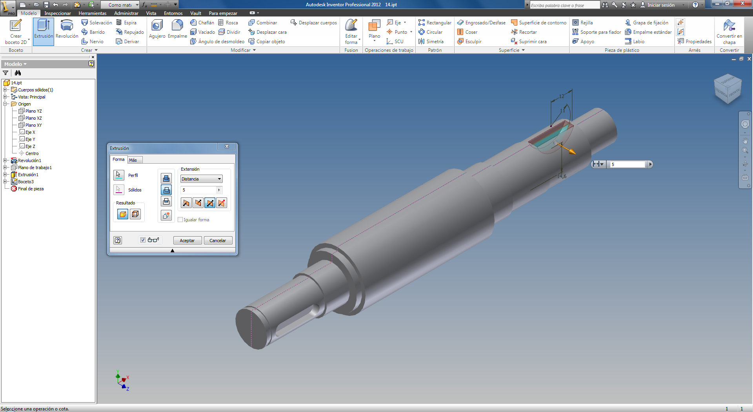Click Iniciar sesión link
The image size is (753, 412).
pyautogui.click(x=657, y=5)
